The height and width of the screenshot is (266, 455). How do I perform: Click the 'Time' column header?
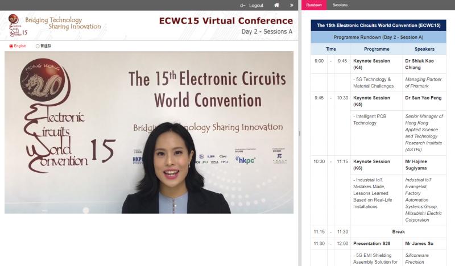(x=331, y=49)
